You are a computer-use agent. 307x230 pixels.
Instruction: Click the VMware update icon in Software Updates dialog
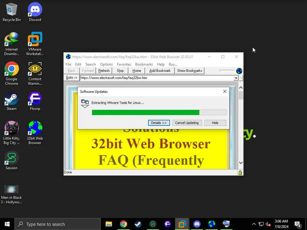pos(85,103)
